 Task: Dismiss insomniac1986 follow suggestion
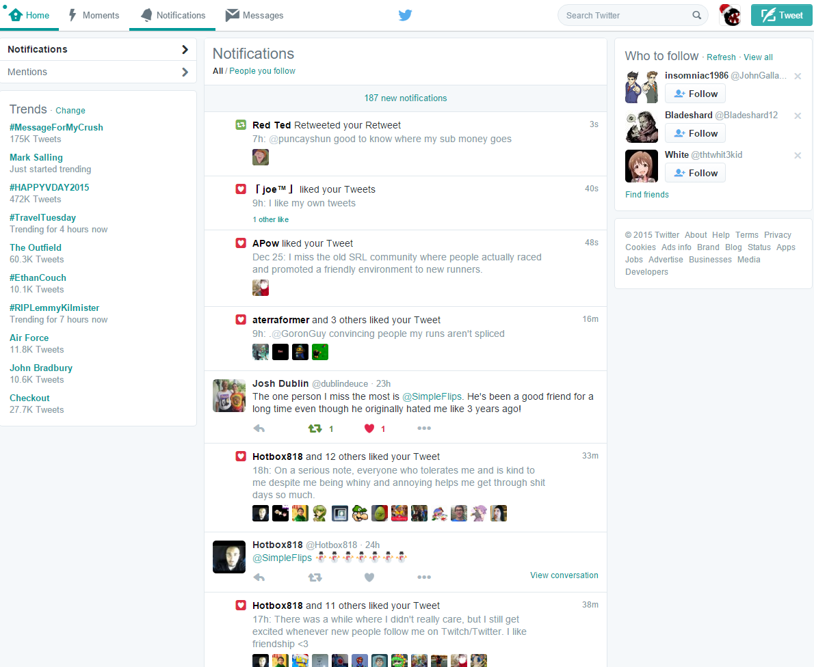tap(798, 77)
